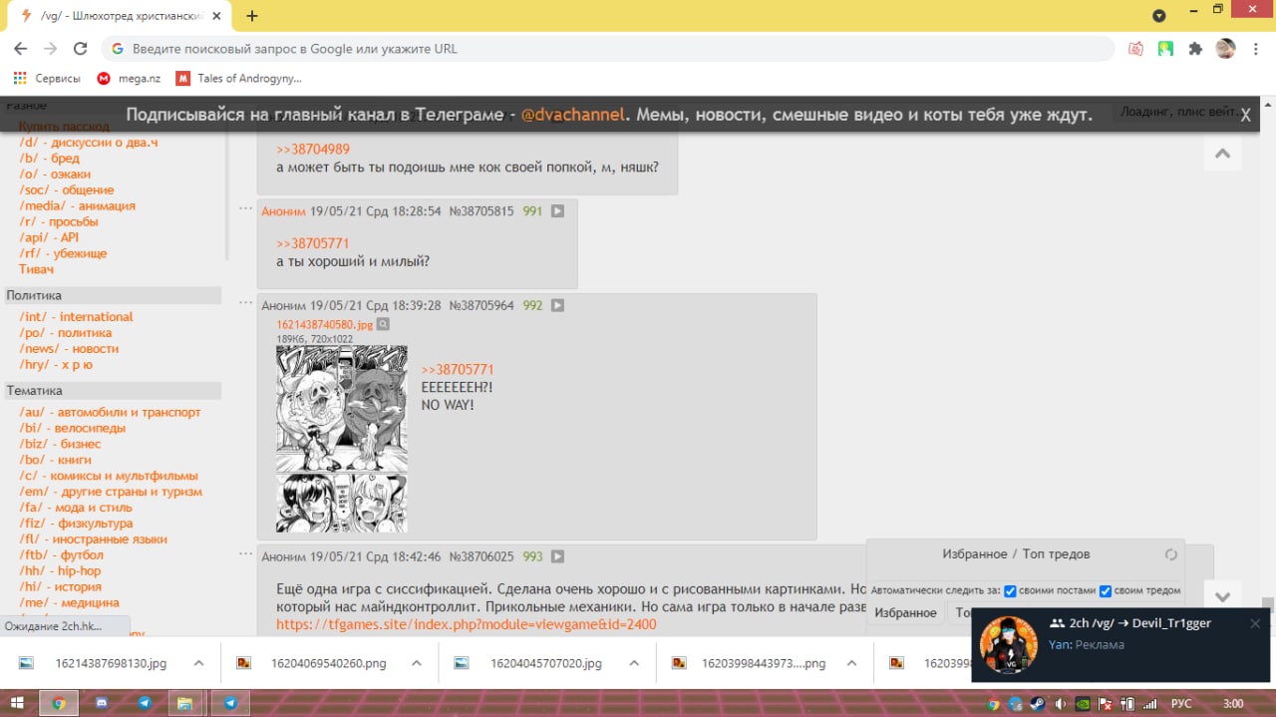1276x717 pixels.
Task: Open the Chrome profile avatar
Action: pyautogui.click(x=1225, y=48)
